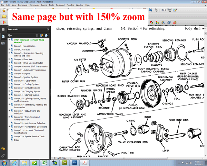
Task: Go to Group 9 - Ignition System
Action: (x=26, y=77)
